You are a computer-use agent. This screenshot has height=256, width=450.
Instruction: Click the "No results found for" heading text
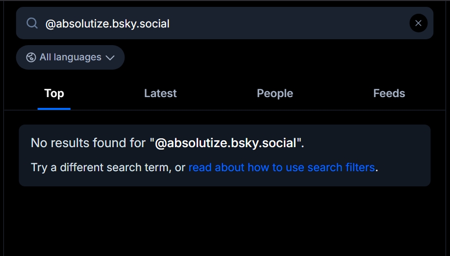click(88, 143)
